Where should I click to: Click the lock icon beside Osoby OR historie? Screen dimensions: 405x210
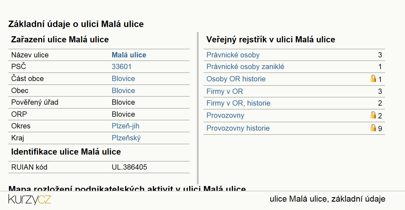[x=373, y=79]
